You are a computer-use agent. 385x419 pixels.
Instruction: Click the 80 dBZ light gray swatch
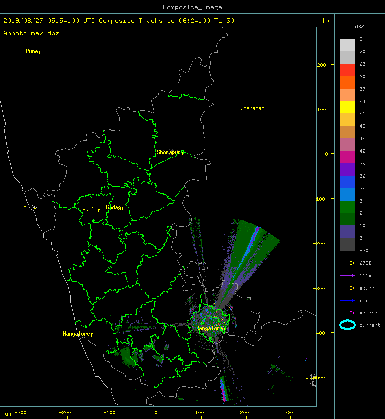[347, 45]
